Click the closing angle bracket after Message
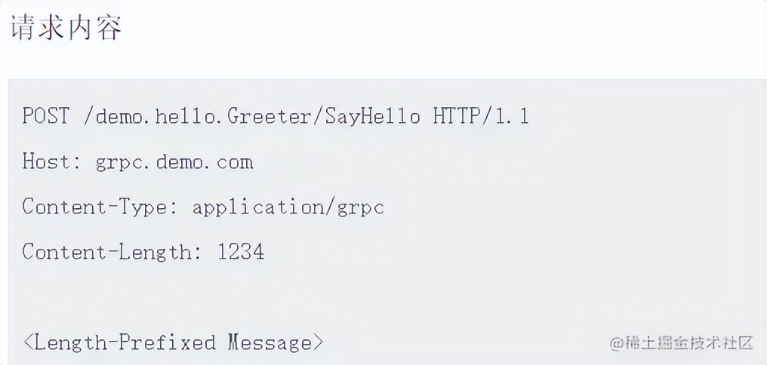The height and width of the screenshot is (365, 767). [318, 342]
